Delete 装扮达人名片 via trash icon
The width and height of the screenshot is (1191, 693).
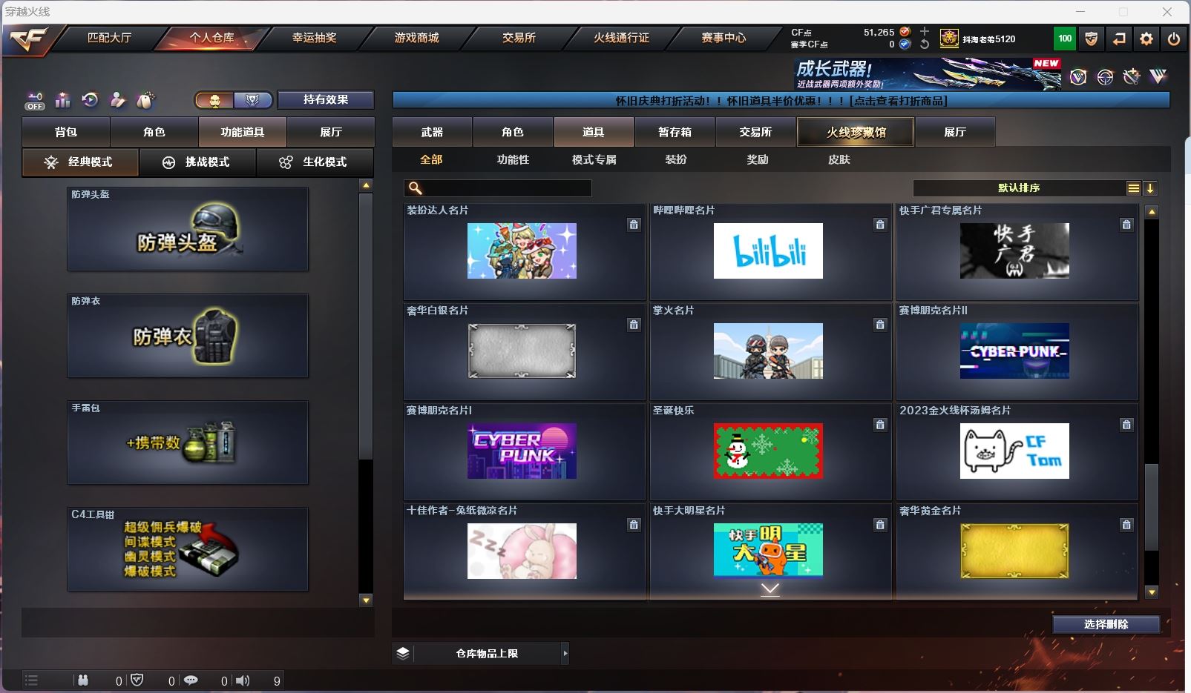click(x=634, y=225)
